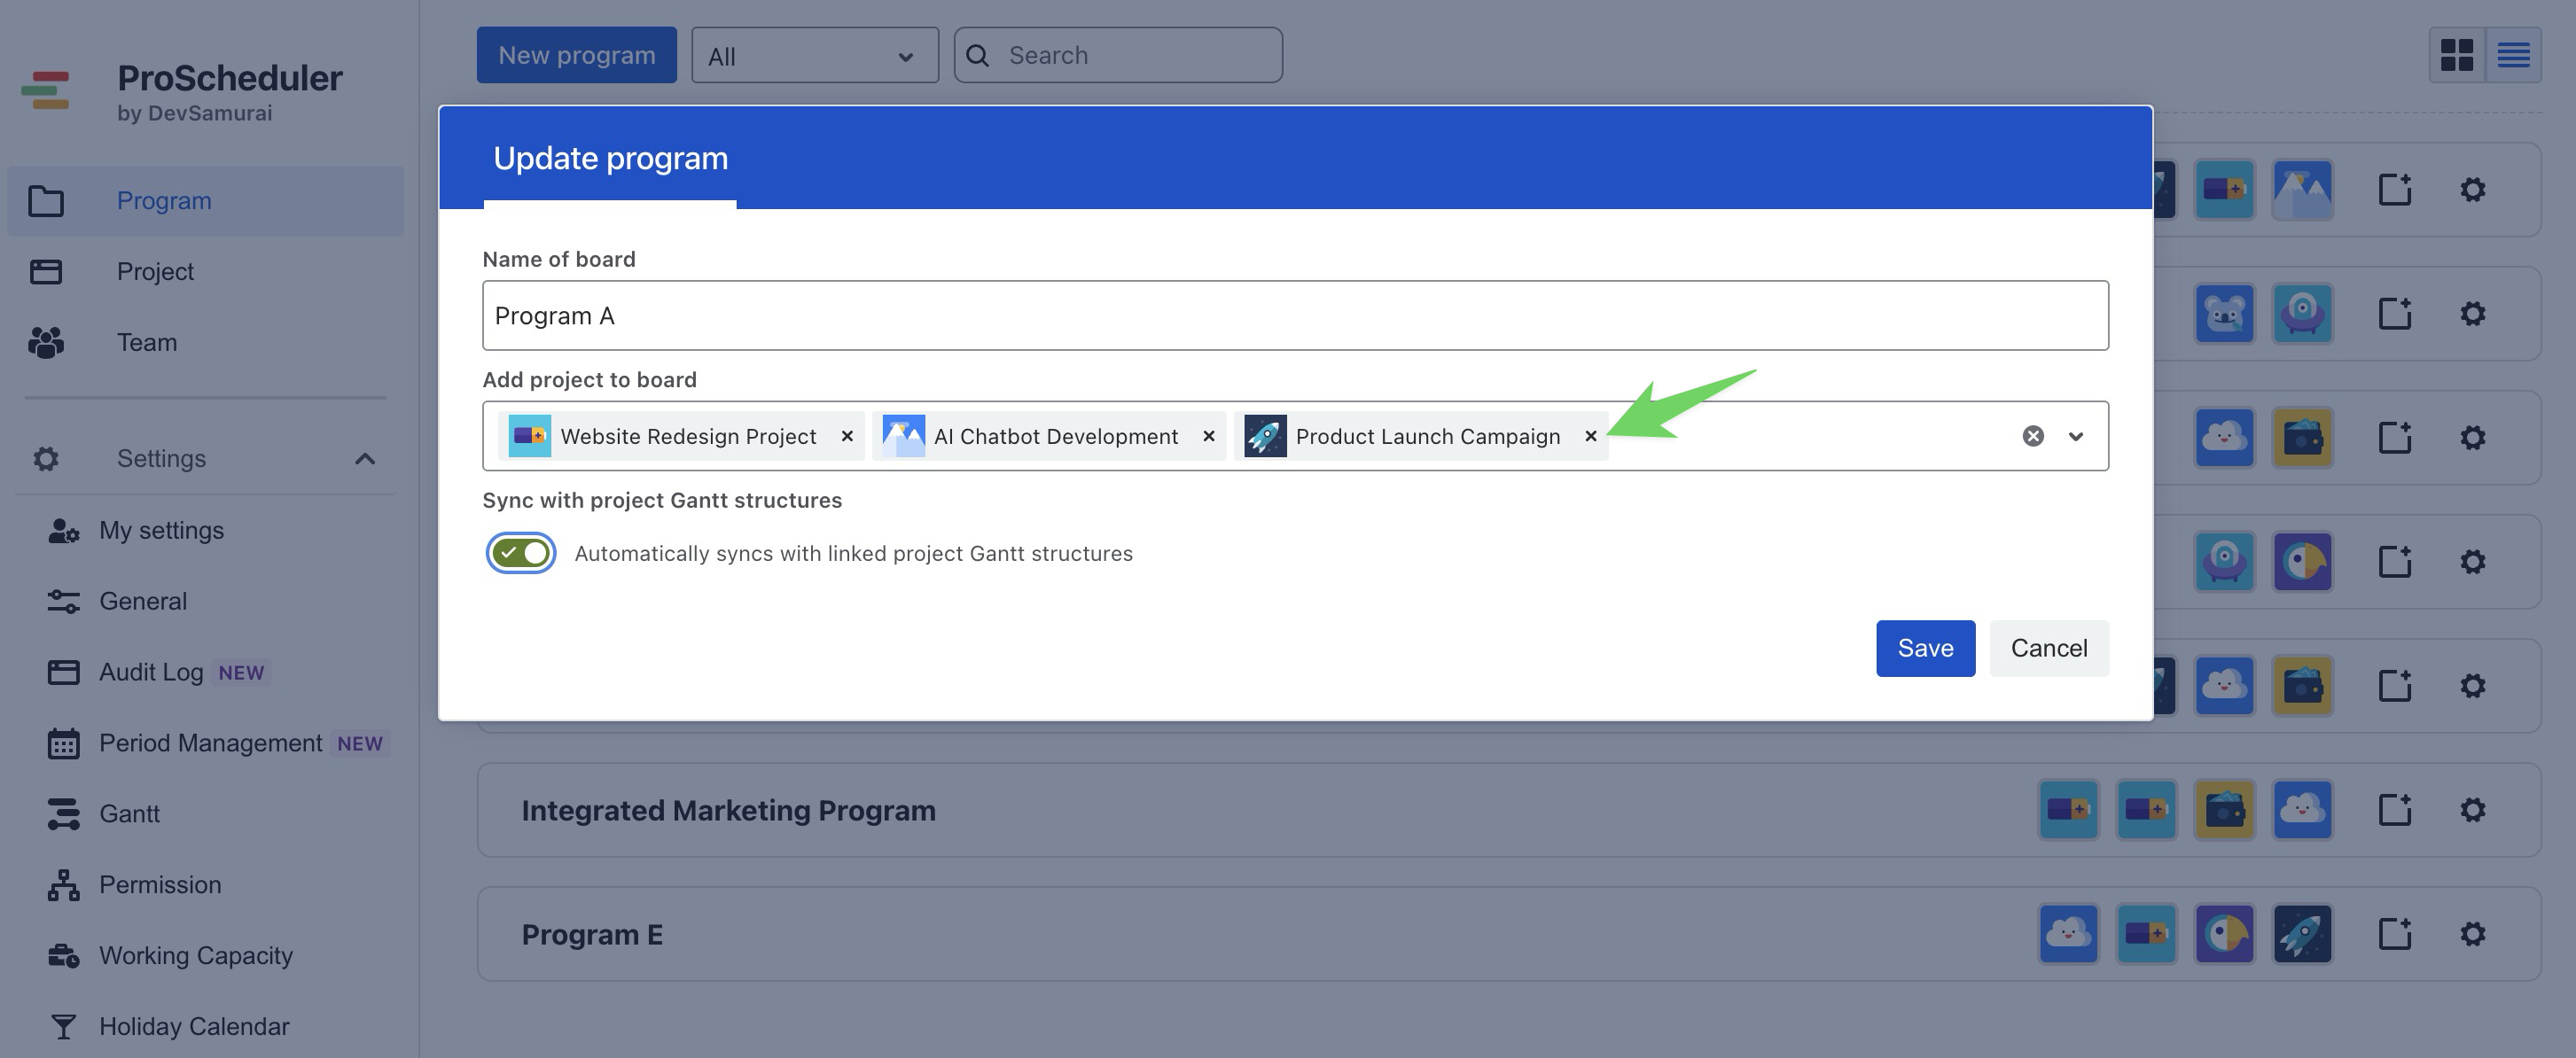
Task: Expand the project selection dropdown arrow
Action: coord(2076,436)
